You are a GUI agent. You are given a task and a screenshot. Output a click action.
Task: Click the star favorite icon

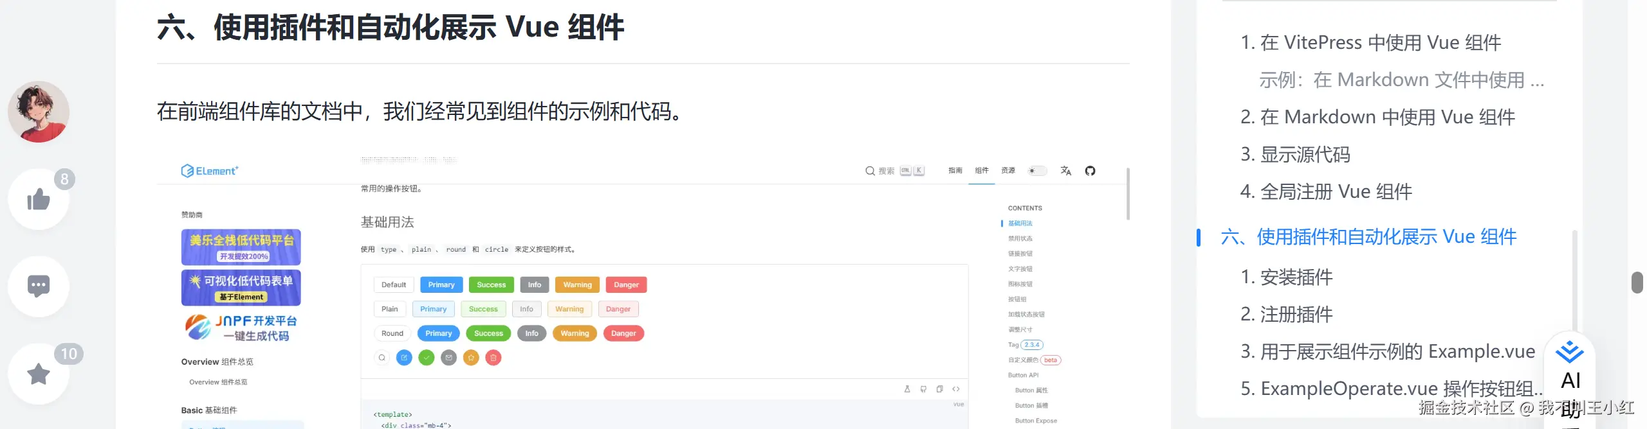39,374
